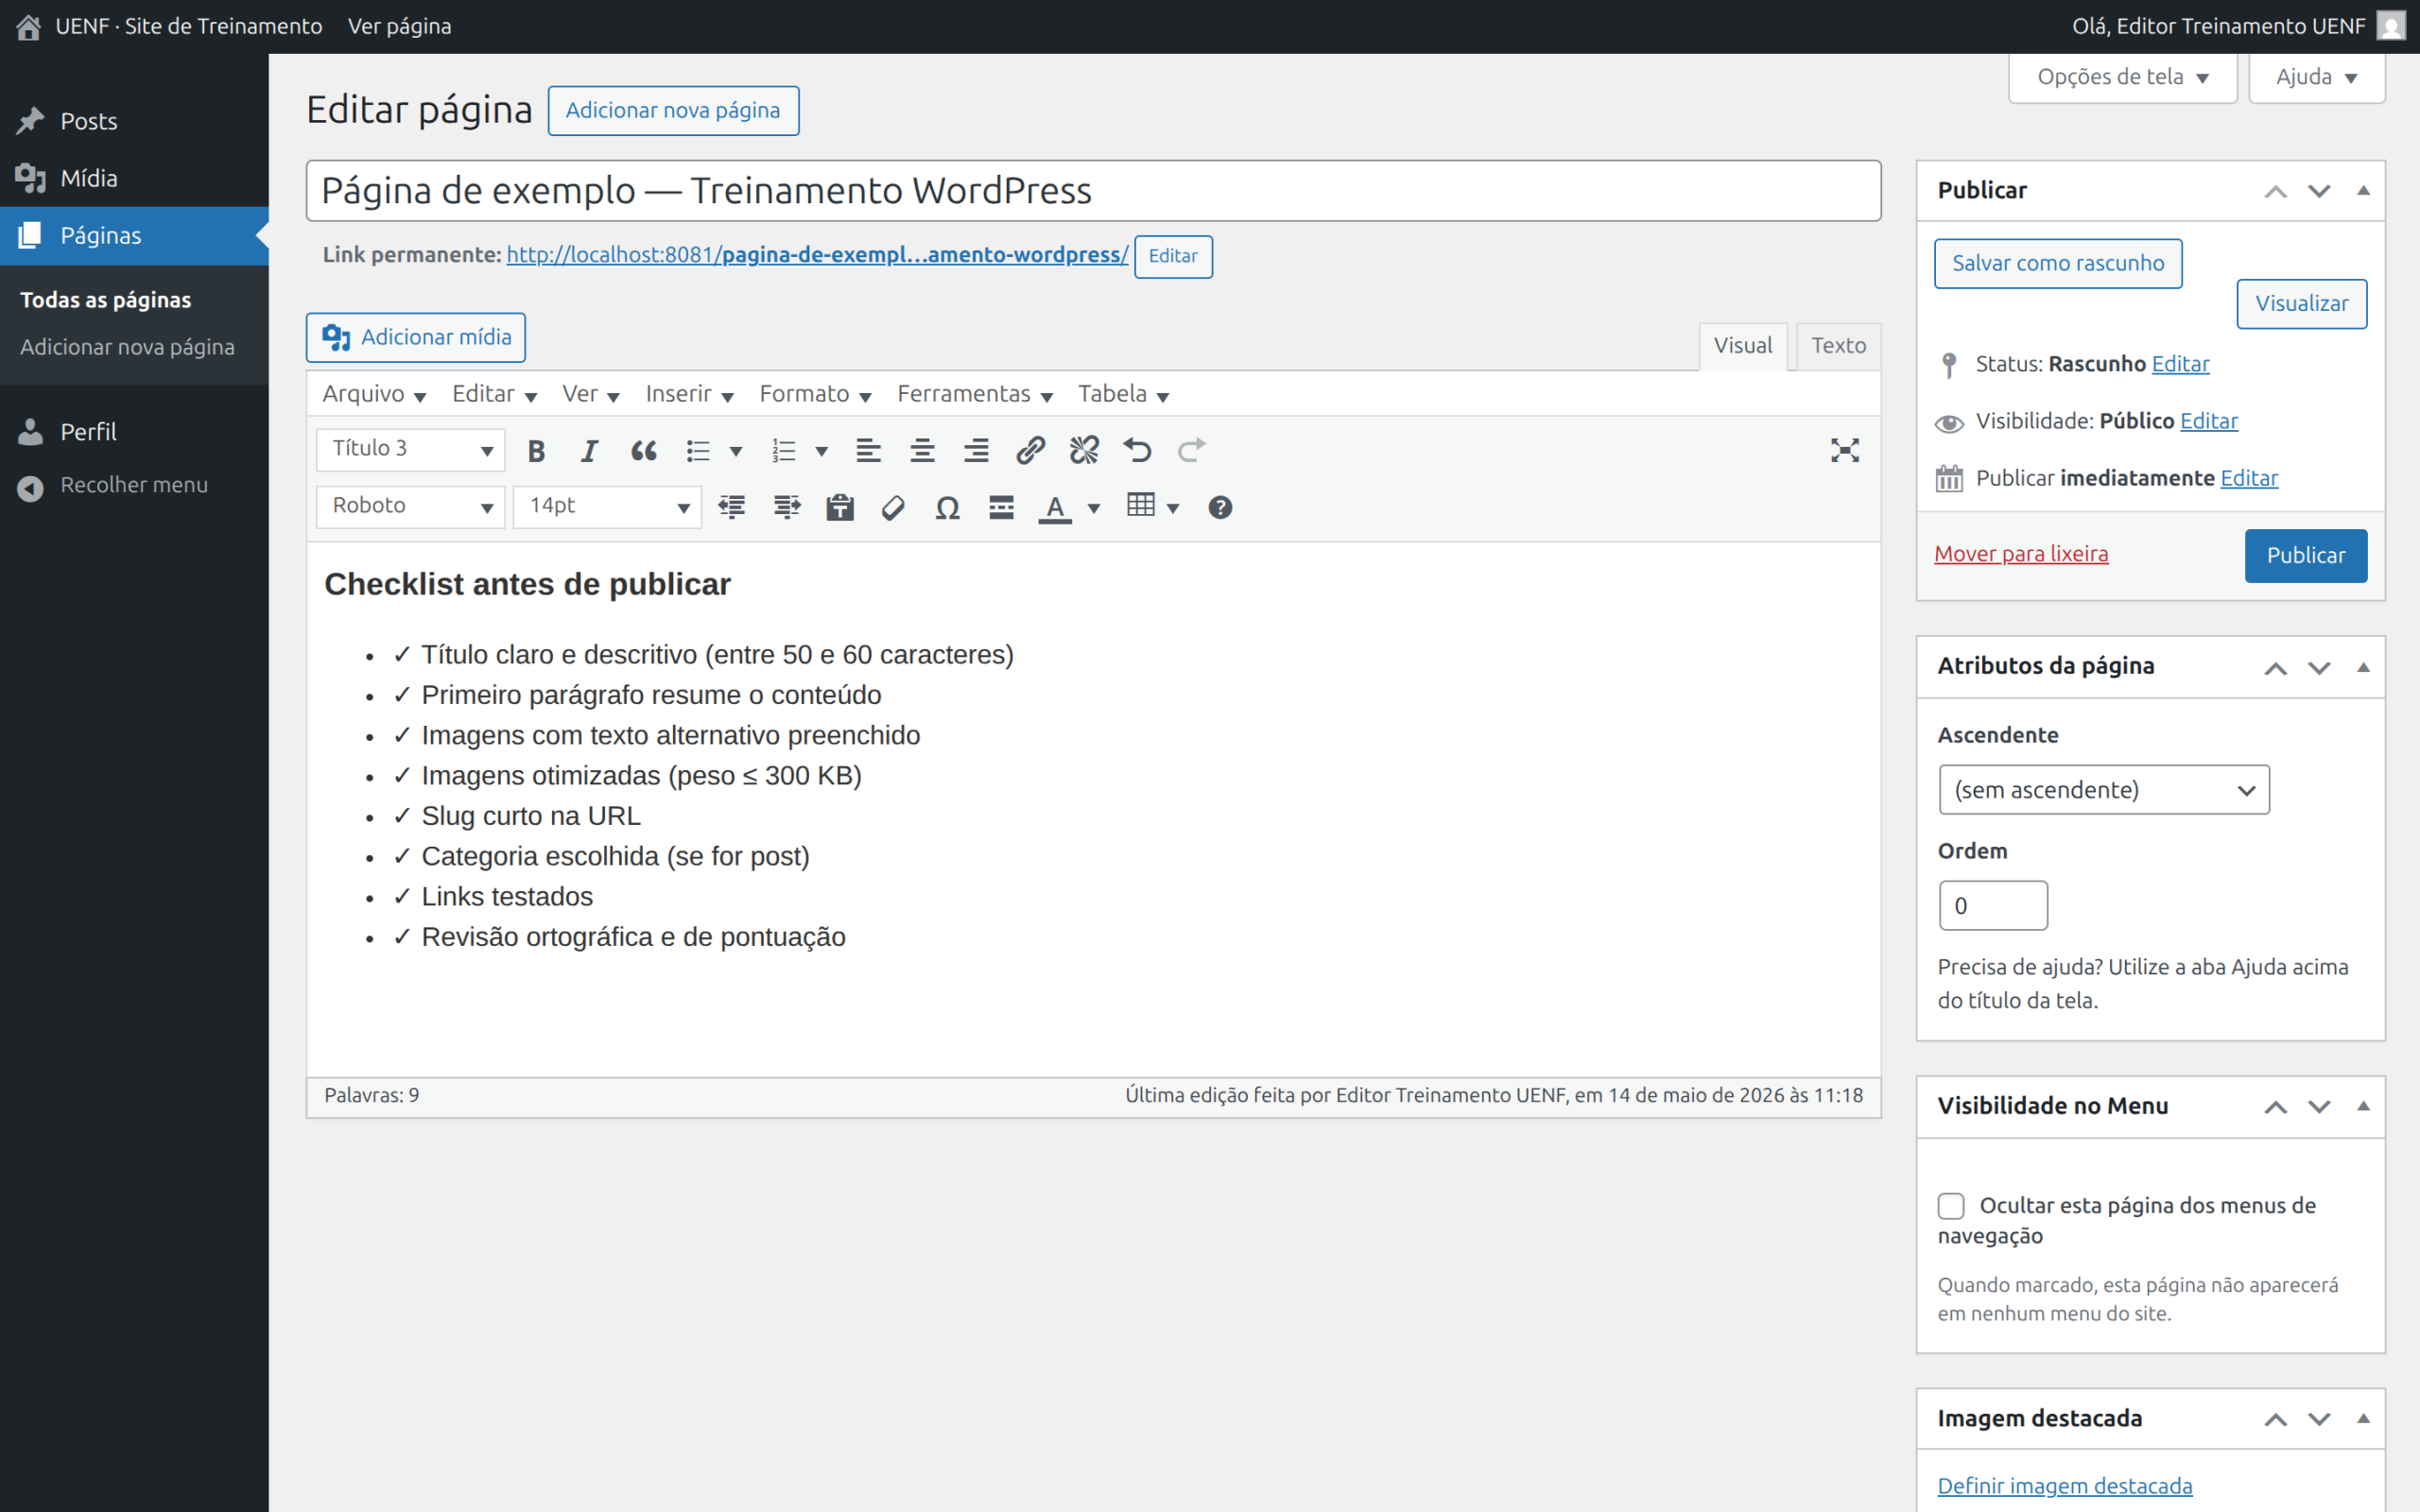Toggle bold formatting in editor toolbar
Viewport: 2420px width, 1512px height.
pyautogui.click(x=536, y=451)
